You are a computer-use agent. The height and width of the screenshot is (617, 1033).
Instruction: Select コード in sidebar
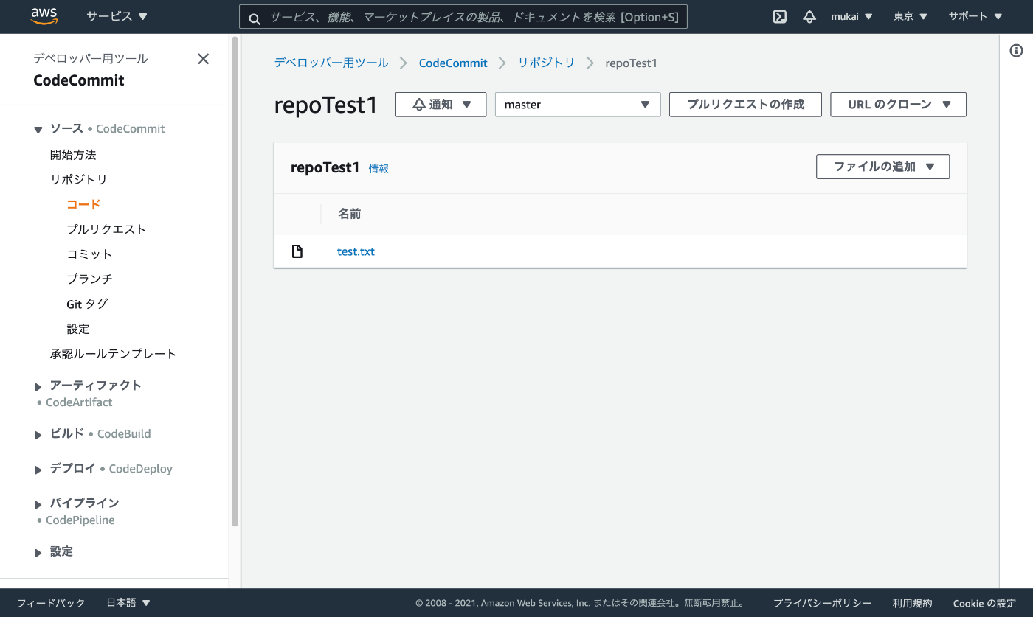(x=83, y=204)
